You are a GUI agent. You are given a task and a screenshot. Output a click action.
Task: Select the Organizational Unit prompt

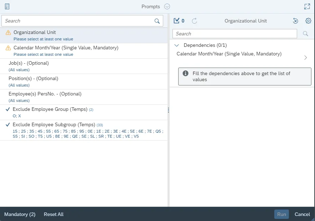click(35, 33)
